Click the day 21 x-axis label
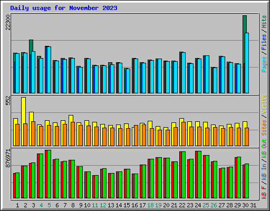The height and width of the screenshot is (211, 270). (x=174, y=205)
